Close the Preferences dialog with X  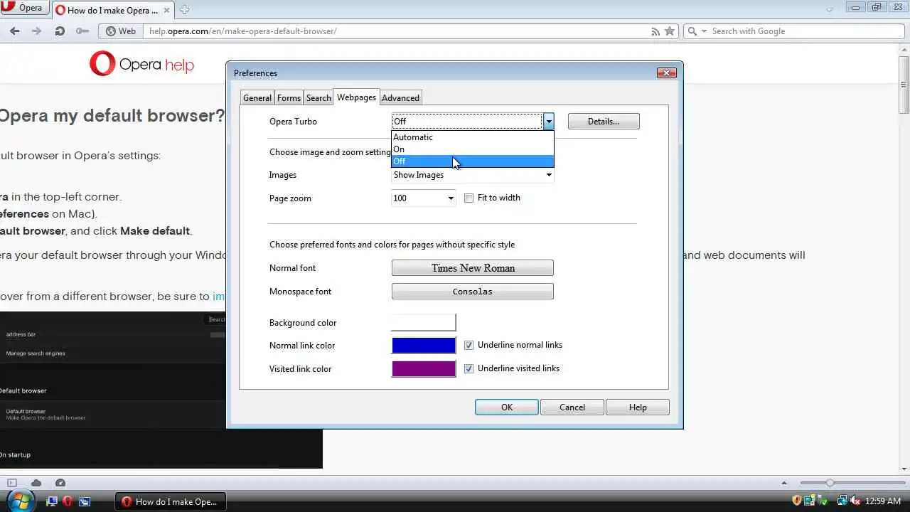coord(666,73)
